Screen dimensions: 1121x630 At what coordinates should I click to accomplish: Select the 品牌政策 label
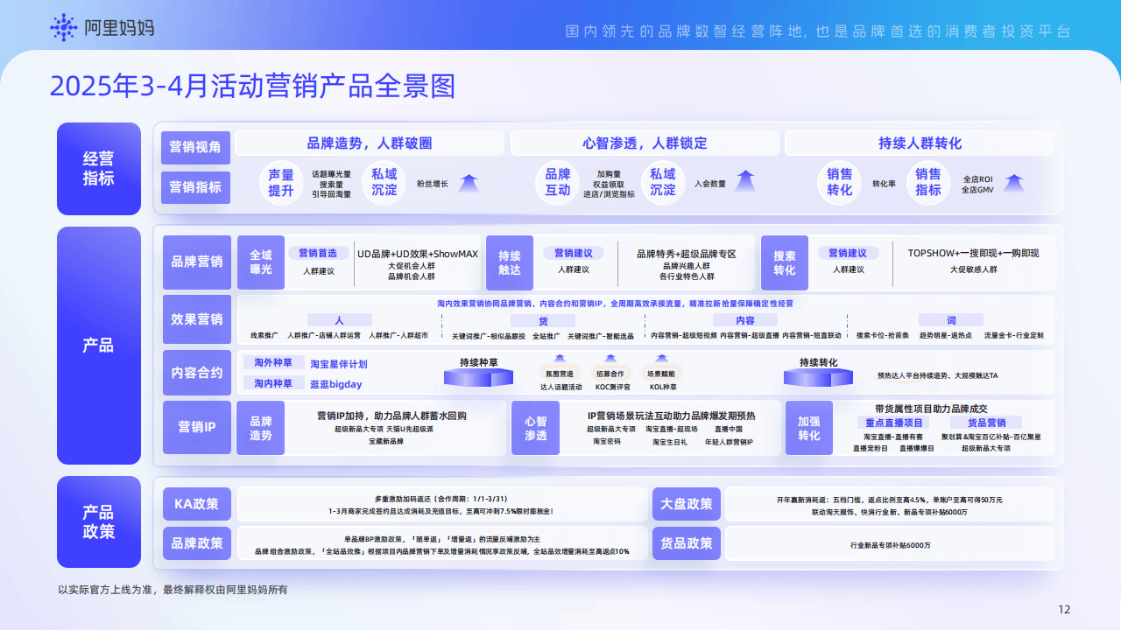pyautogui.click(x=197, y=543)
